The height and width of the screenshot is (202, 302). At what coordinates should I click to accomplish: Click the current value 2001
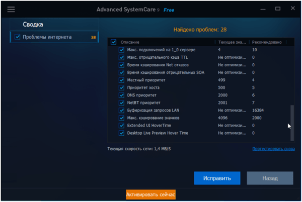pyautogui.click(x=222, y=103)
